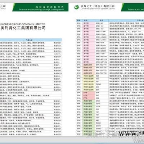Click the 长辉化工（中国）有限公司 company name
Screen dimensions: 144x144
pyautogui.click(x=98, y=6)
